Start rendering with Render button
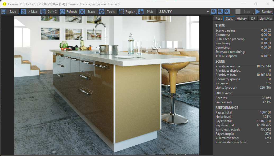 click(x=263, y=12)
